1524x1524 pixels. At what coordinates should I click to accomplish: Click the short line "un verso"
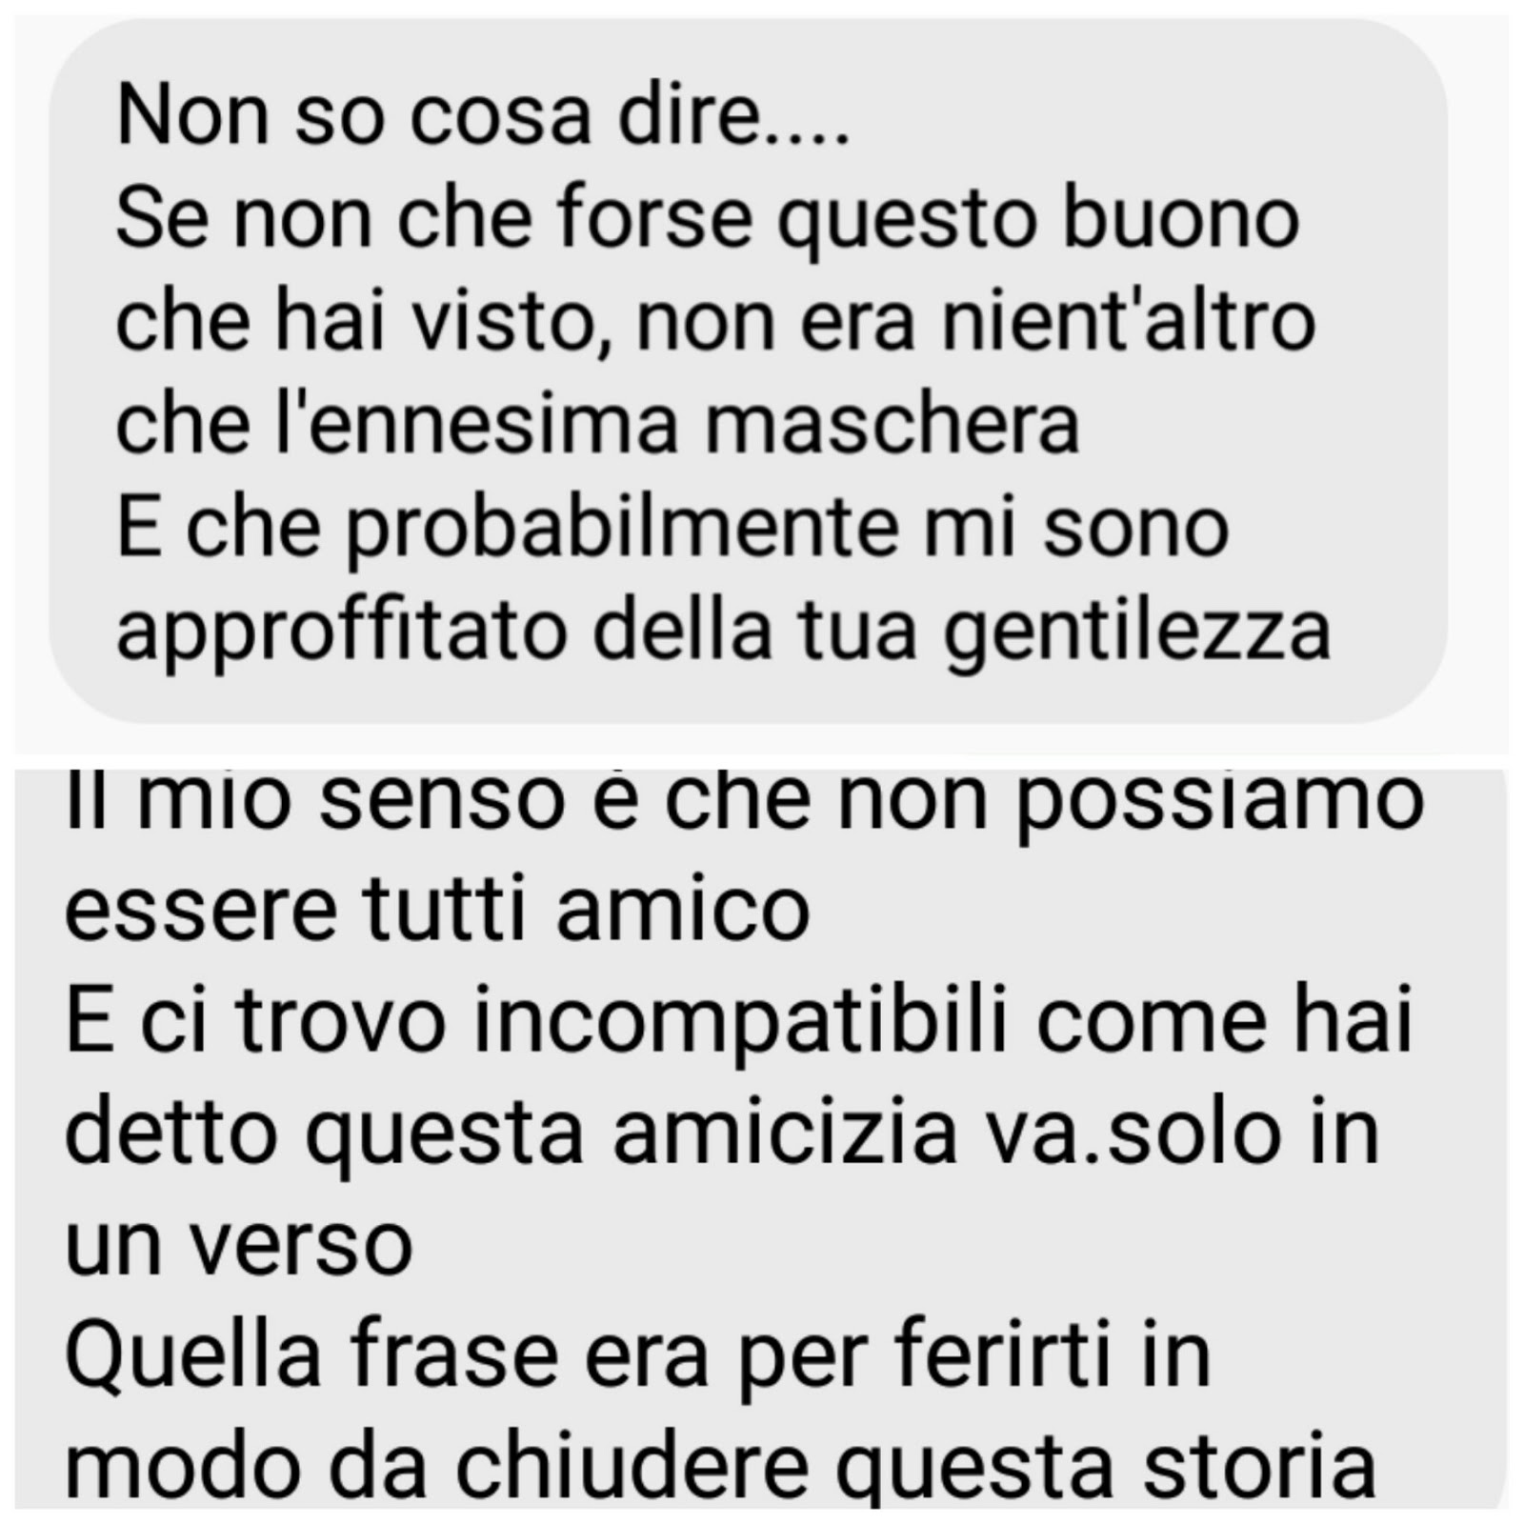[239, 1246]
